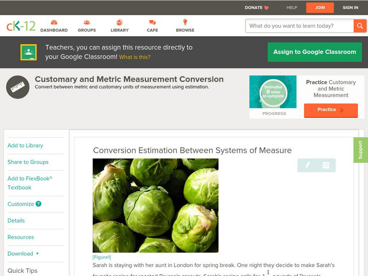Open the 'What is this?' link

[x=135, y=57]
